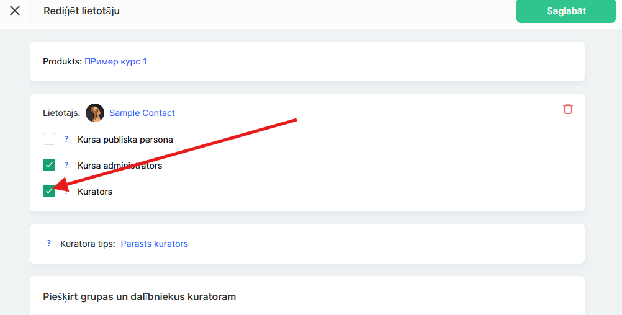Screen dimensions: 622x315
Task: Click the Piešķirt grupas un dalībniekus kuratoram heading
Action: 140,296
